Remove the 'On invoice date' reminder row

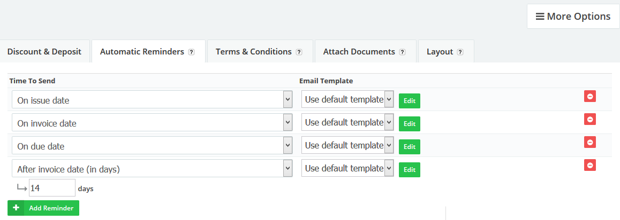[x=589, y=120]
